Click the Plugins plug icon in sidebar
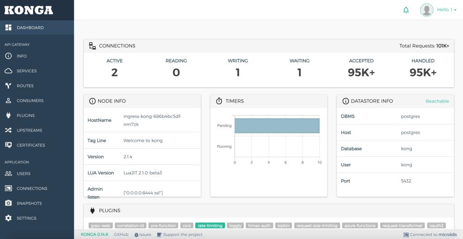This screenshot has width=463, height=239. pos(8,115)
